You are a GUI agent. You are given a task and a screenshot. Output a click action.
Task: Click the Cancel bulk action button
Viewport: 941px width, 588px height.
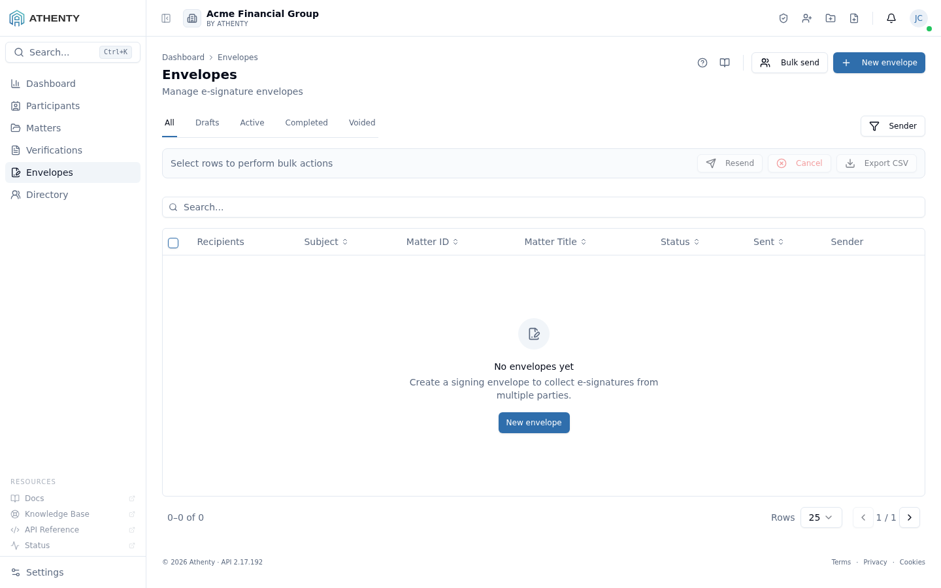click(799, 163)
